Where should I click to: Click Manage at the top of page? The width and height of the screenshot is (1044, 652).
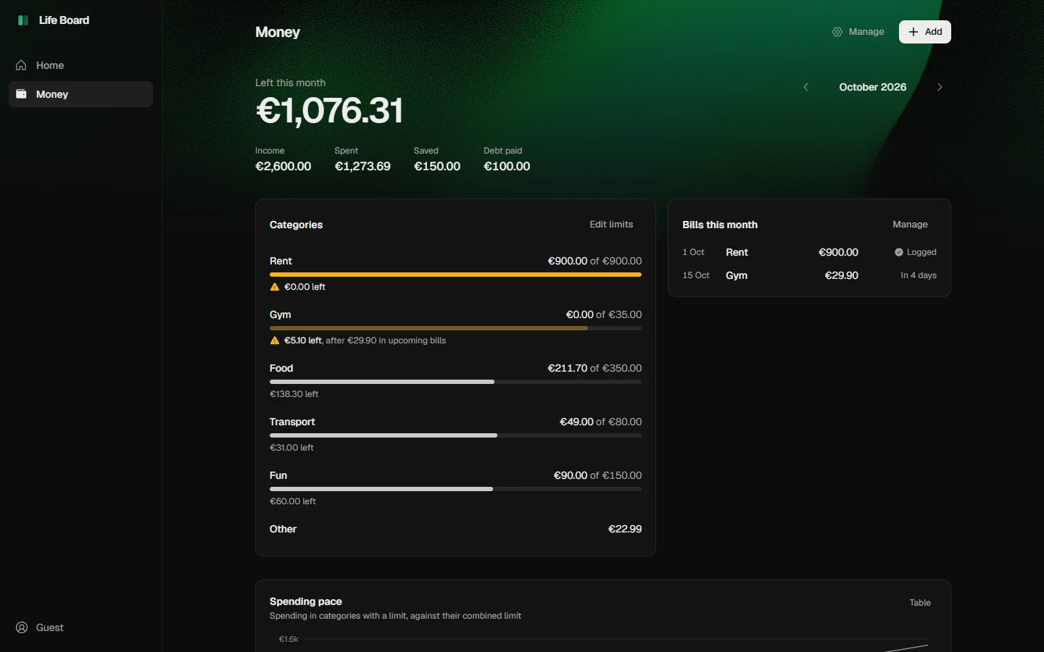click(858, 32)
